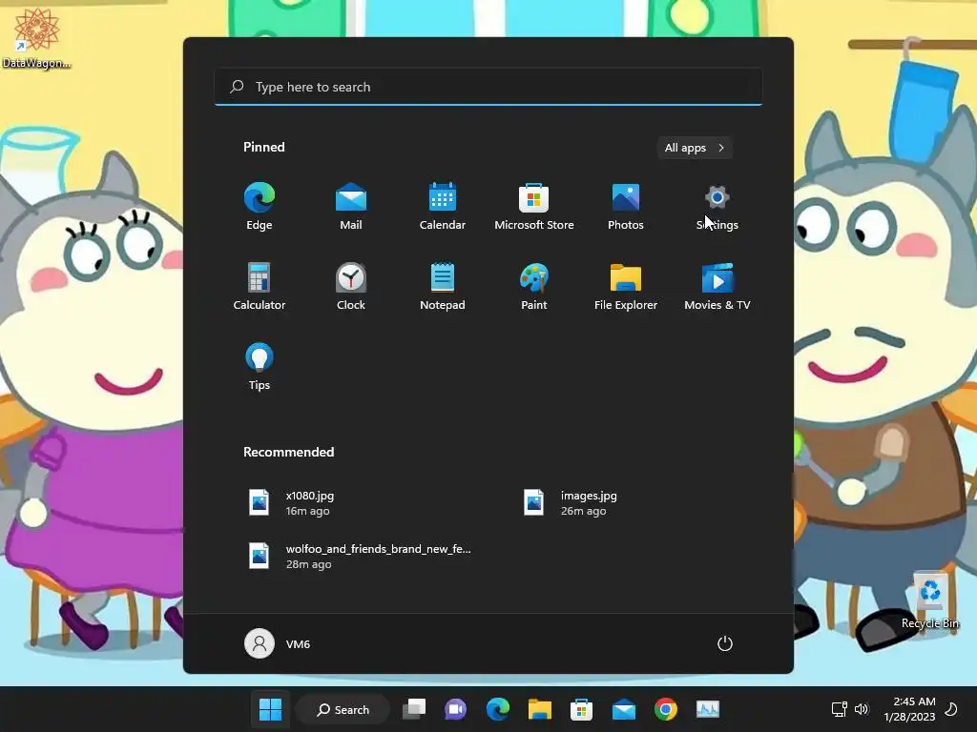Launch the Calculator app

coord(260,286)
